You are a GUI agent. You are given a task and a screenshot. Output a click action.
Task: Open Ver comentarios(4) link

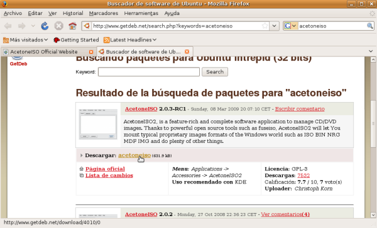click(x=285, y=214)
